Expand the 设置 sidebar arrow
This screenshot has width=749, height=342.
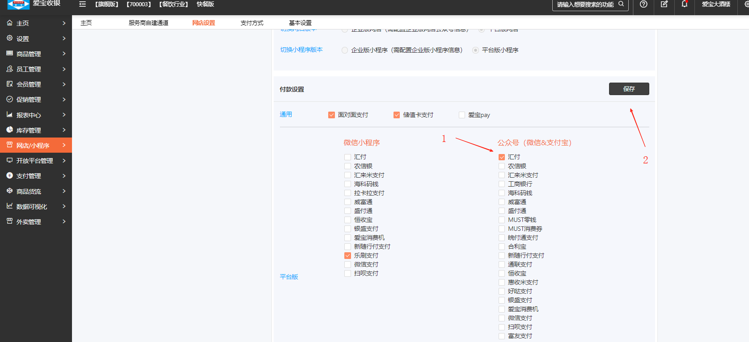64,38
